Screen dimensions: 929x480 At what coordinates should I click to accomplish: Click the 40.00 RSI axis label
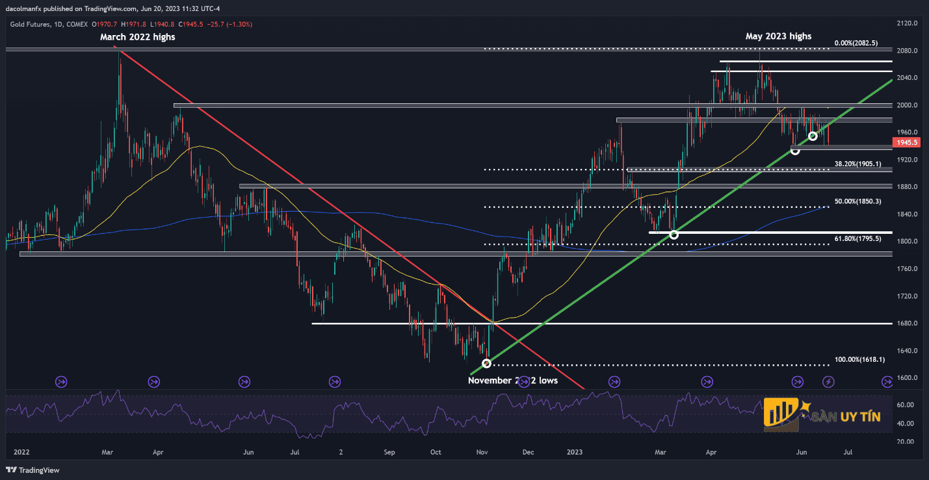(906, 423)
